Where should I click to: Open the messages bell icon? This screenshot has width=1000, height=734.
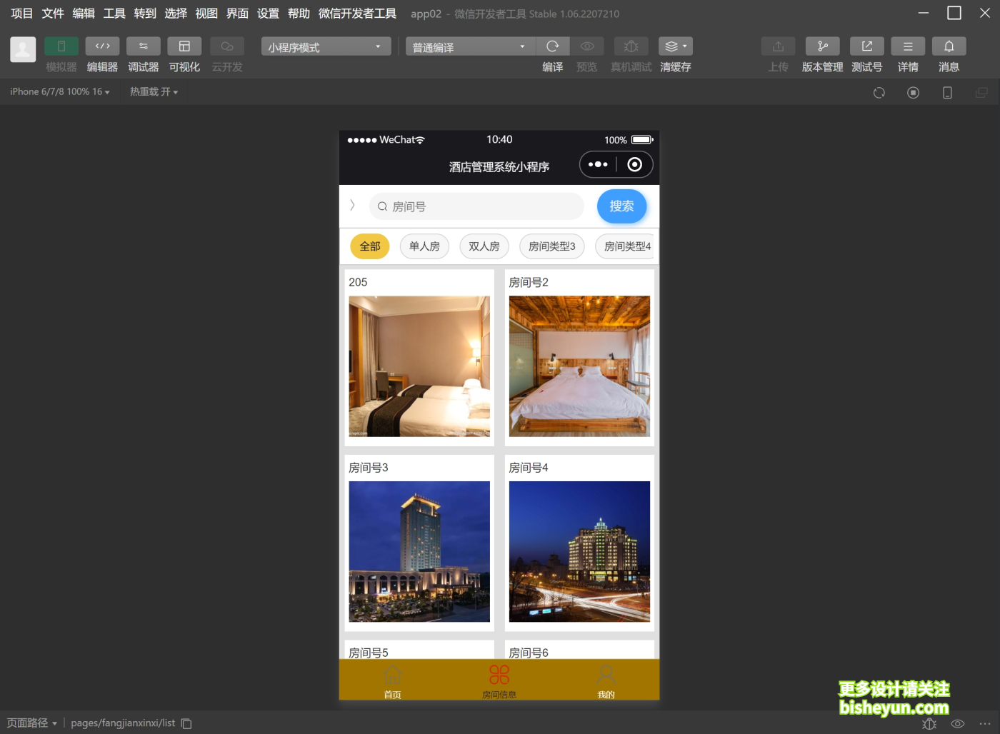949,46
